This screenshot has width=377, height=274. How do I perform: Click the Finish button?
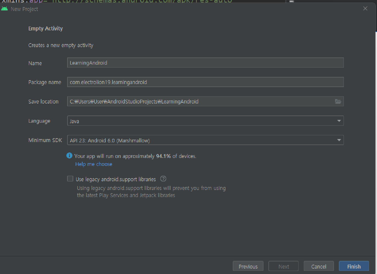coord(354,266)
